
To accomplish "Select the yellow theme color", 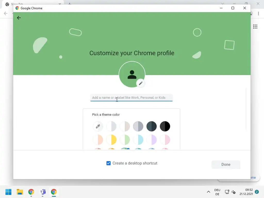I will pyautogui.click(x=111, y=140).
